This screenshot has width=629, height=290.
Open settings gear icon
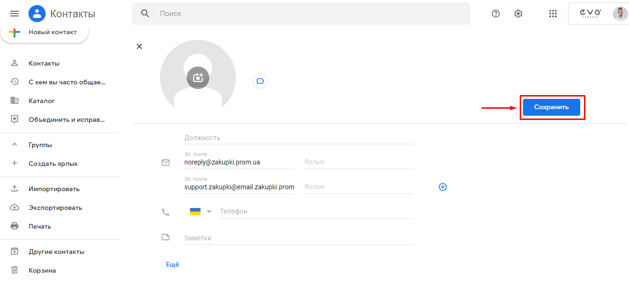tap(518, 14)
